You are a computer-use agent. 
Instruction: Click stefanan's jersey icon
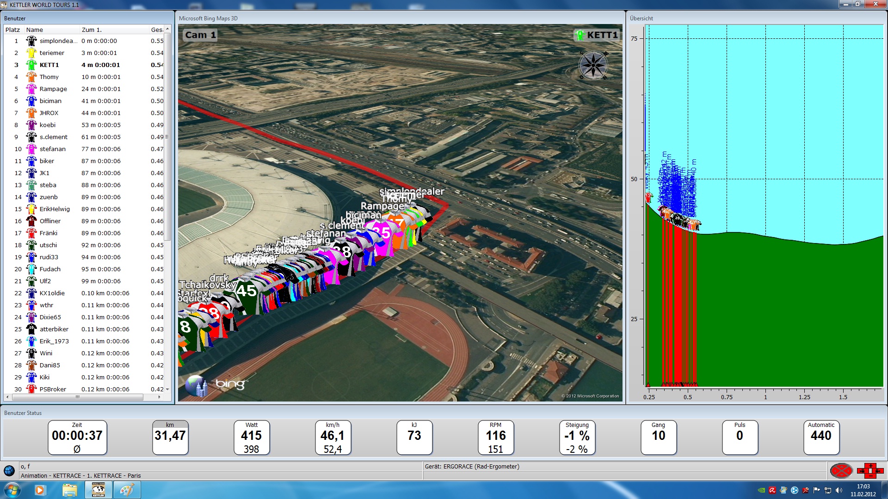tap(31, 149)
